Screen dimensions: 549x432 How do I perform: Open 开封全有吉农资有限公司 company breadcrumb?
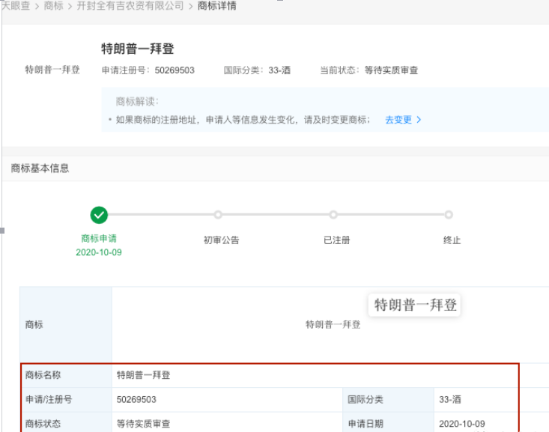tap(130, 6)
